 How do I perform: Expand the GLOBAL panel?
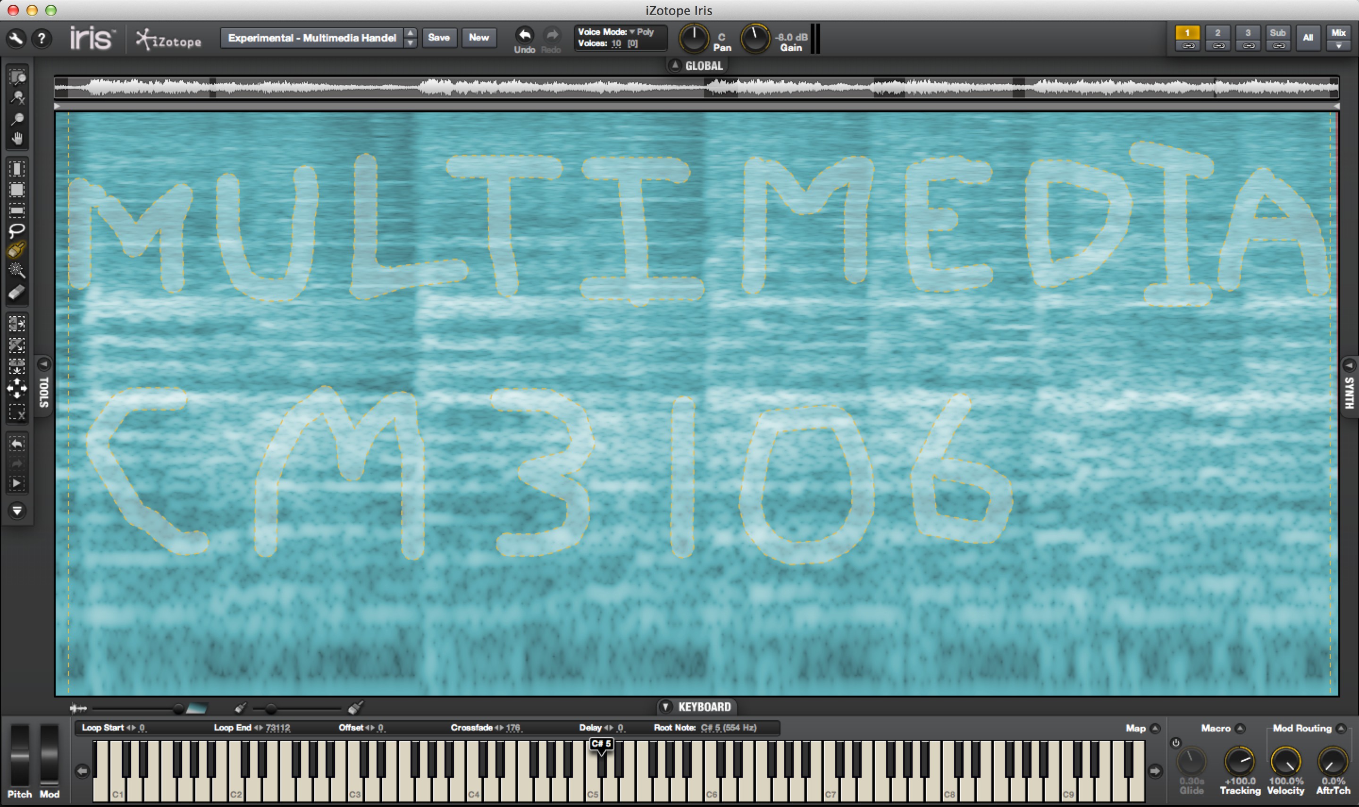[x=675, y=65]
